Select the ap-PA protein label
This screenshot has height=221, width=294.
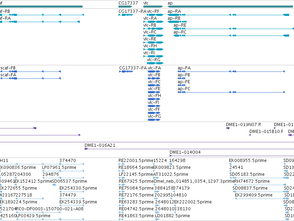pyautogui.click(x=184, y=68)
